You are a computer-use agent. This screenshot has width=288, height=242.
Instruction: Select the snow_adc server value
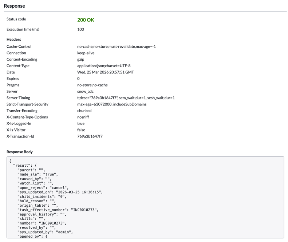click(x=86, y=91)
